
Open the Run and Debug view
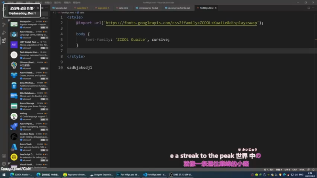click(x=4, y=33)
